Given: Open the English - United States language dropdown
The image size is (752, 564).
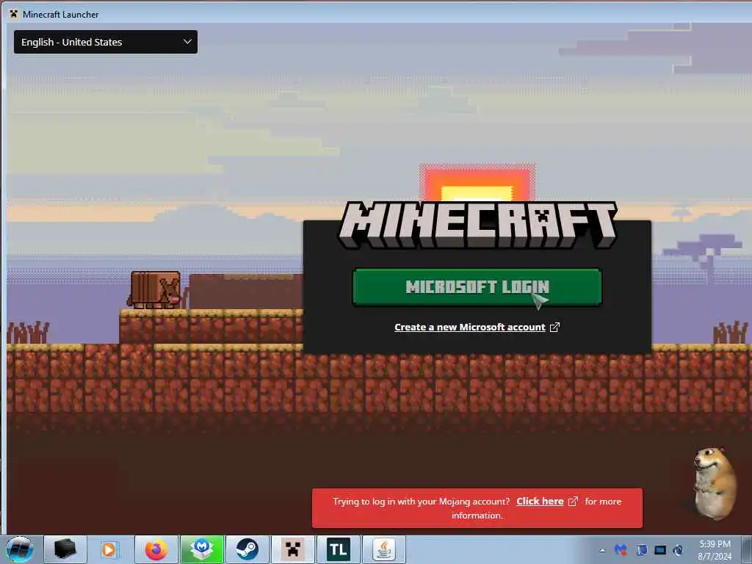Looking at the screenshot, I should pyautogui.click(x=106, y=42).
